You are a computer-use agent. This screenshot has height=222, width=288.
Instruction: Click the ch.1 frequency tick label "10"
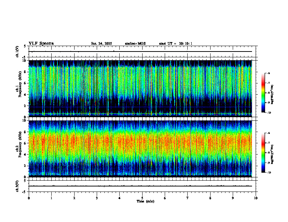(24, 61)
